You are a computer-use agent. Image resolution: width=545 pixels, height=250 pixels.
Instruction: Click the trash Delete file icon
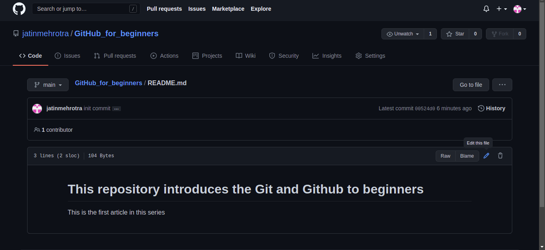[500, 156]
